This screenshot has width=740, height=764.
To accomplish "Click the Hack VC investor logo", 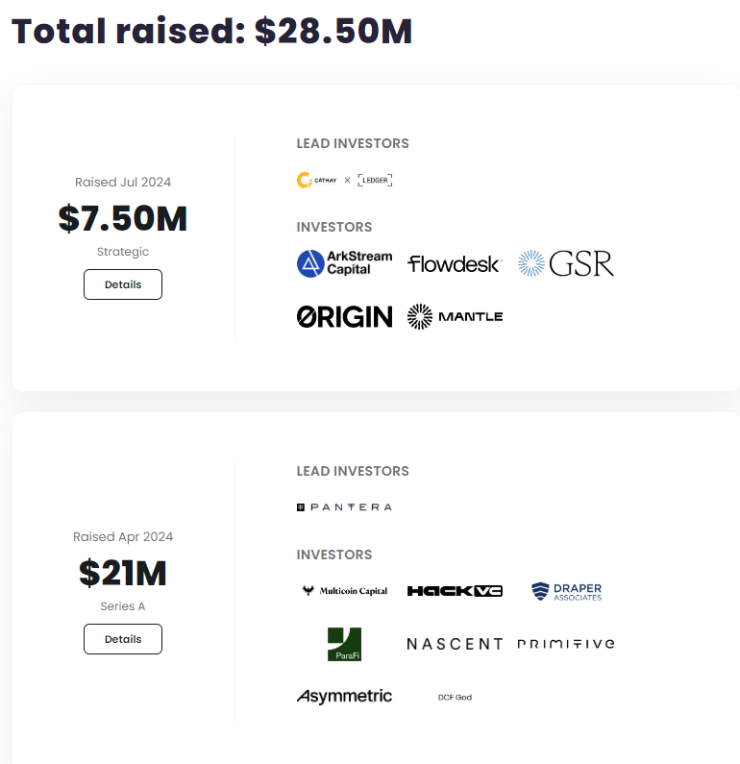I will point(455,591).
